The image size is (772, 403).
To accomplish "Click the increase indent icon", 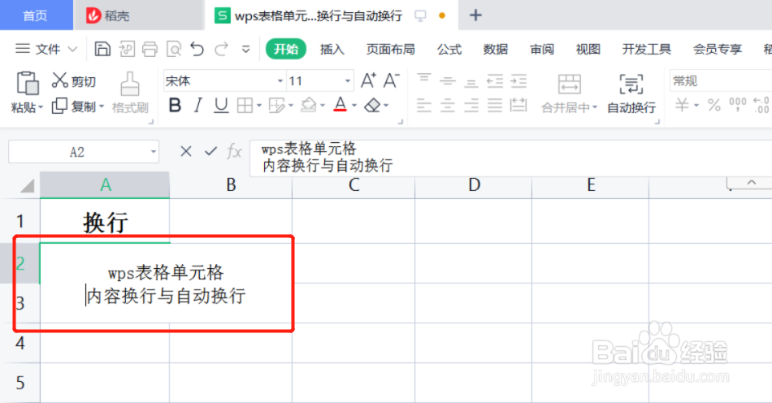I will [x=518, y=80].
